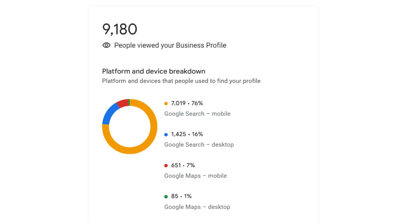This screenshot has height=223, width=406.
Task: Select the blue segment of the donut chart
Action: click(x=110, y=114)
